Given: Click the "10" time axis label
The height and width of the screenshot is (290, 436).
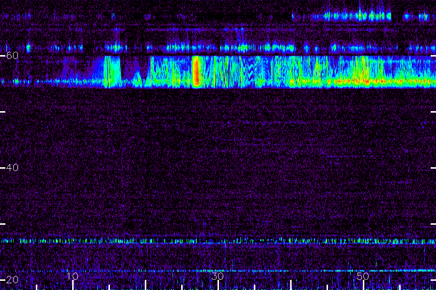Looking at the screenshot, I should coord(73,276).
